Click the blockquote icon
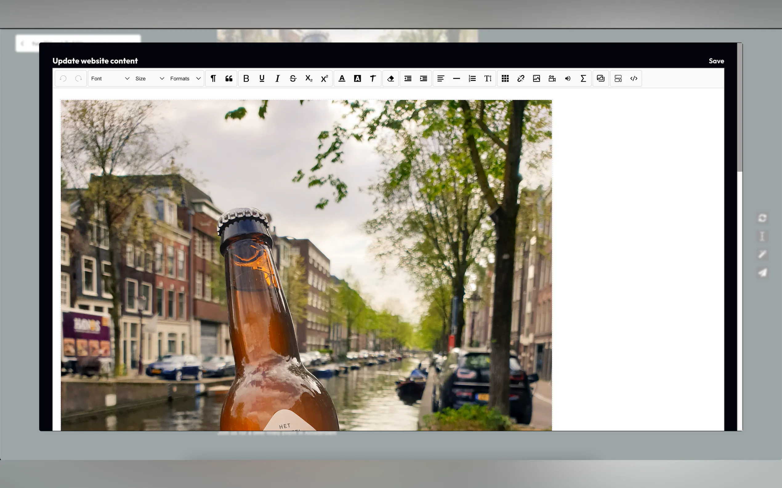Image resolution: width=782 pixels, height=488 pixels. [x=229, y=78]
